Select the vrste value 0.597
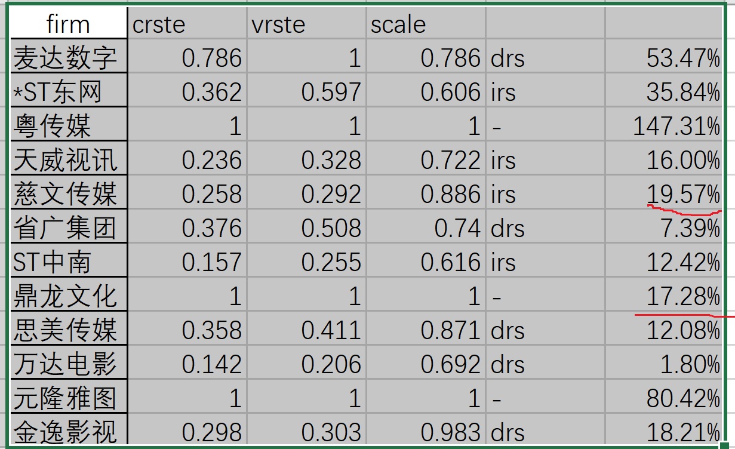The height and width of the screenshot is (449, 735). [306, 92]
